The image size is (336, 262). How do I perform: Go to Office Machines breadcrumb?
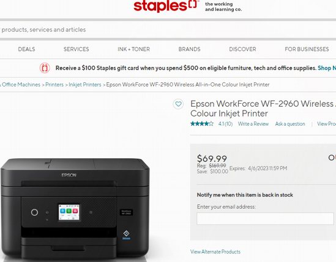click(21, 85)
